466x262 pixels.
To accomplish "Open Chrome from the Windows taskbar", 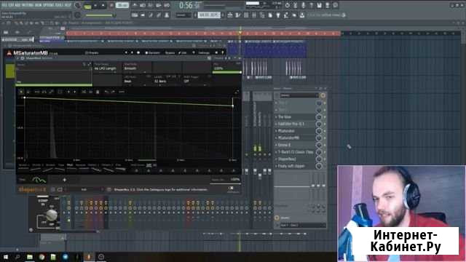I will [x=42, y=257].
